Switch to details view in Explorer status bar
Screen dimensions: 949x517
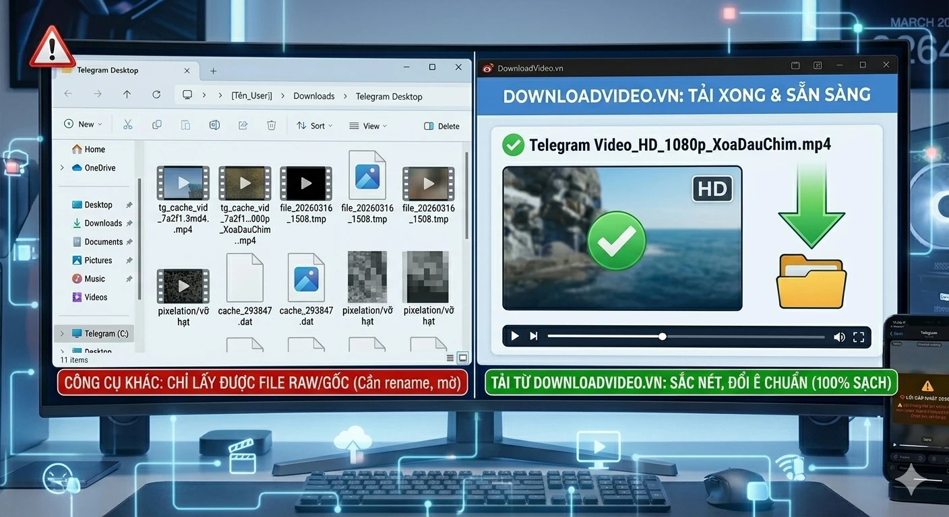pos(450,358)
